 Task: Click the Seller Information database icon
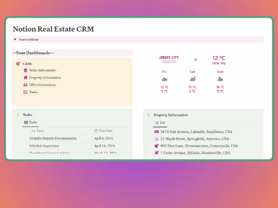[26, 70]
